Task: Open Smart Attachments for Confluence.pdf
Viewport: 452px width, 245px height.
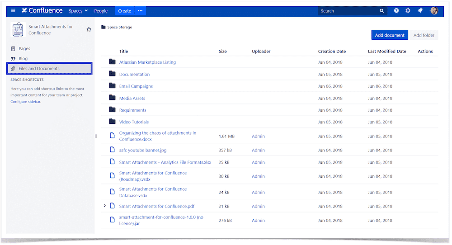Action: [156, 207]
